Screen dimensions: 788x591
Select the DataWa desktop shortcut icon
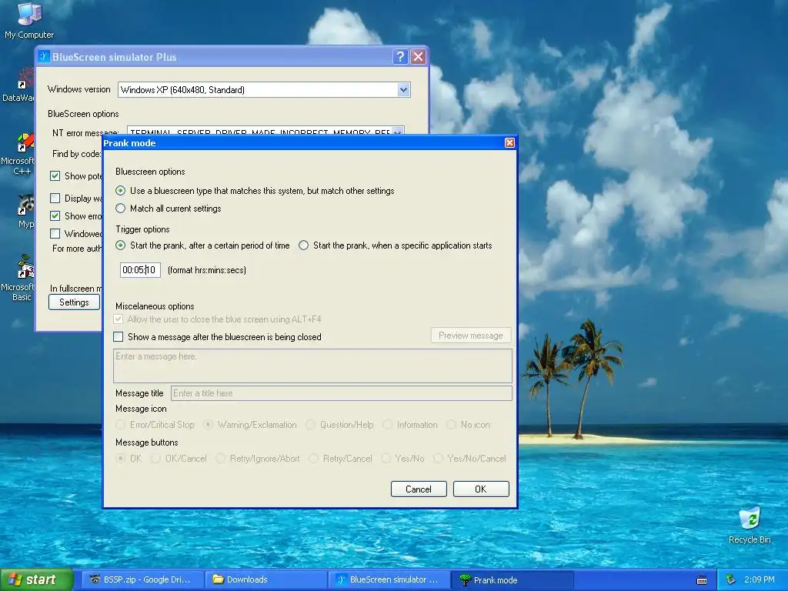[18, 85]
